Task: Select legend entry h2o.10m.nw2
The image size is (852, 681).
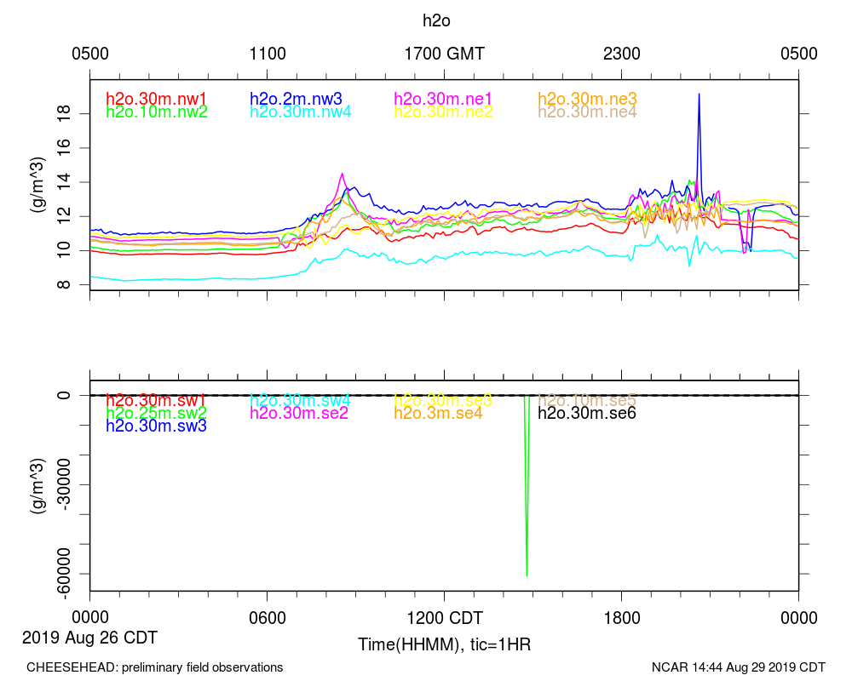Action: pyautogui.click(x=157, y=112)
